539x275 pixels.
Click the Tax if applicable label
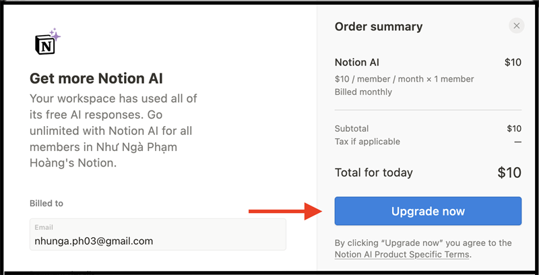367,142
